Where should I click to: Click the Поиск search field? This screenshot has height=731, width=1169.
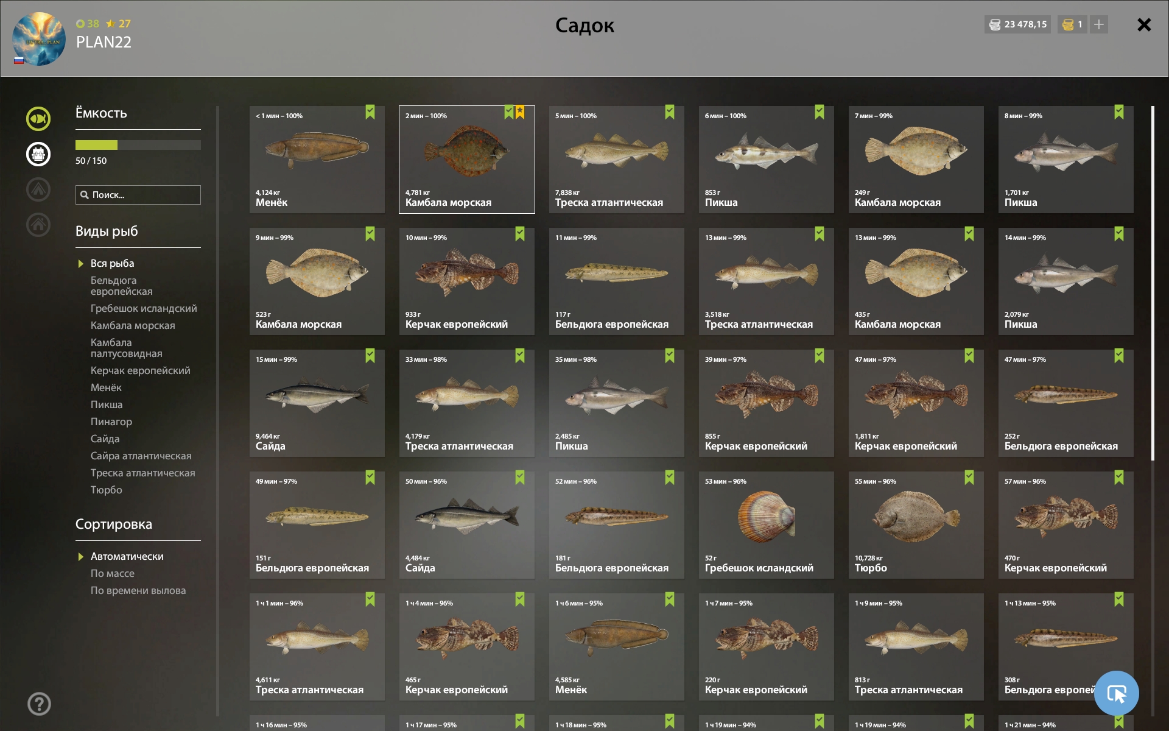pyautogui.click(x=138, y=195)
